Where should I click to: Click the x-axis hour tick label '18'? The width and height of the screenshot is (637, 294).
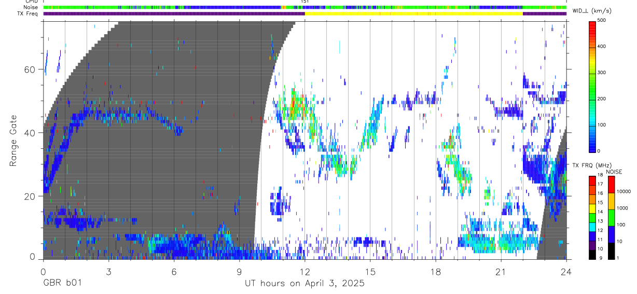(436, 272)
